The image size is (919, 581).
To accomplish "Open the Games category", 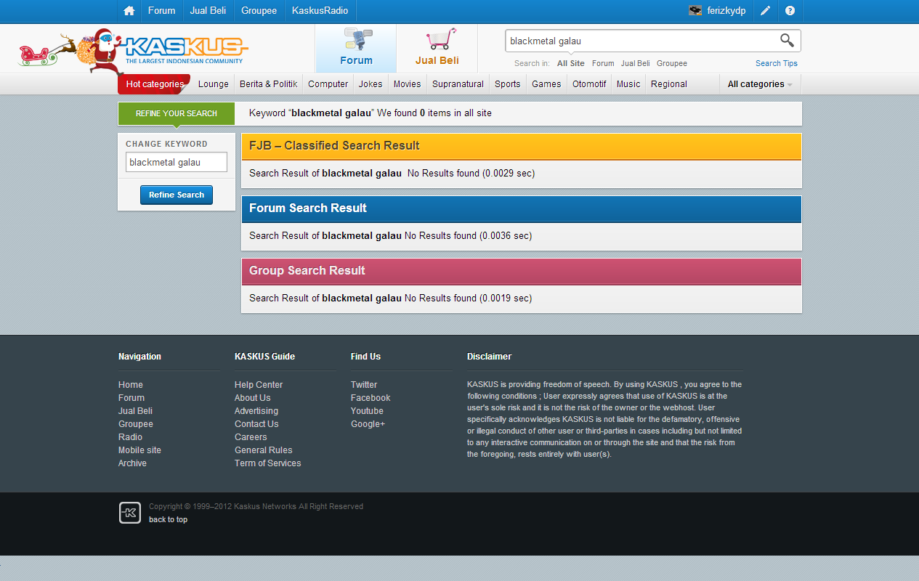I will [x=546, y=84].
